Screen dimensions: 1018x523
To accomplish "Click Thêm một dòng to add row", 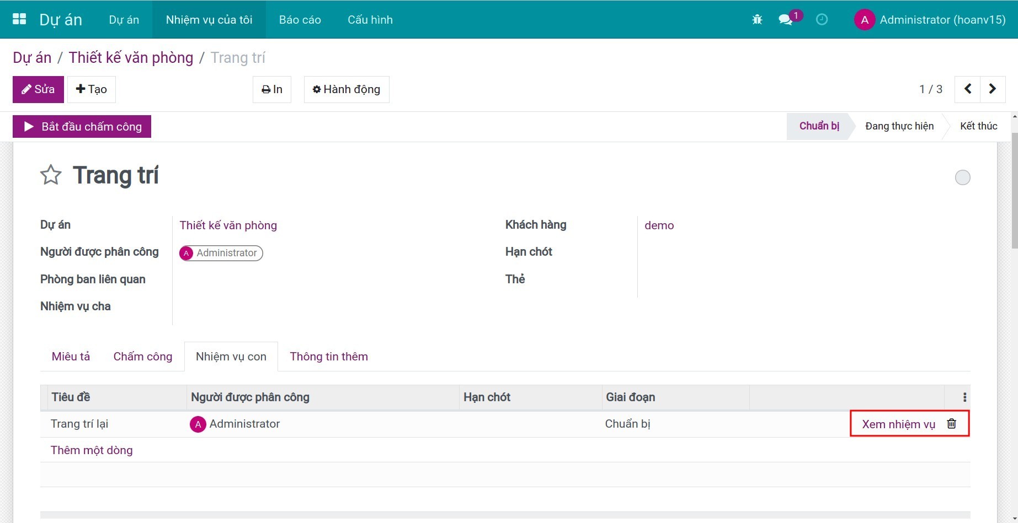I will click(x=92, y=450).
